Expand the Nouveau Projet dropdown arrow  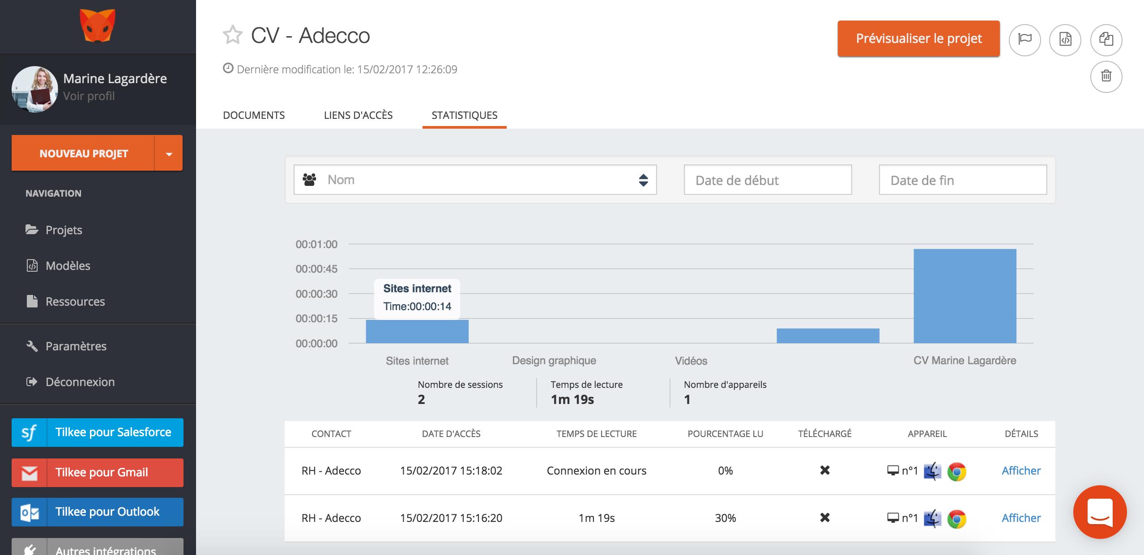point(169,154)
